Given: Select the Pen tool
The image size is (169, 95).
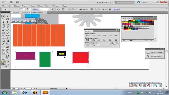Looking at the screenshot, I should pos(3,22).
